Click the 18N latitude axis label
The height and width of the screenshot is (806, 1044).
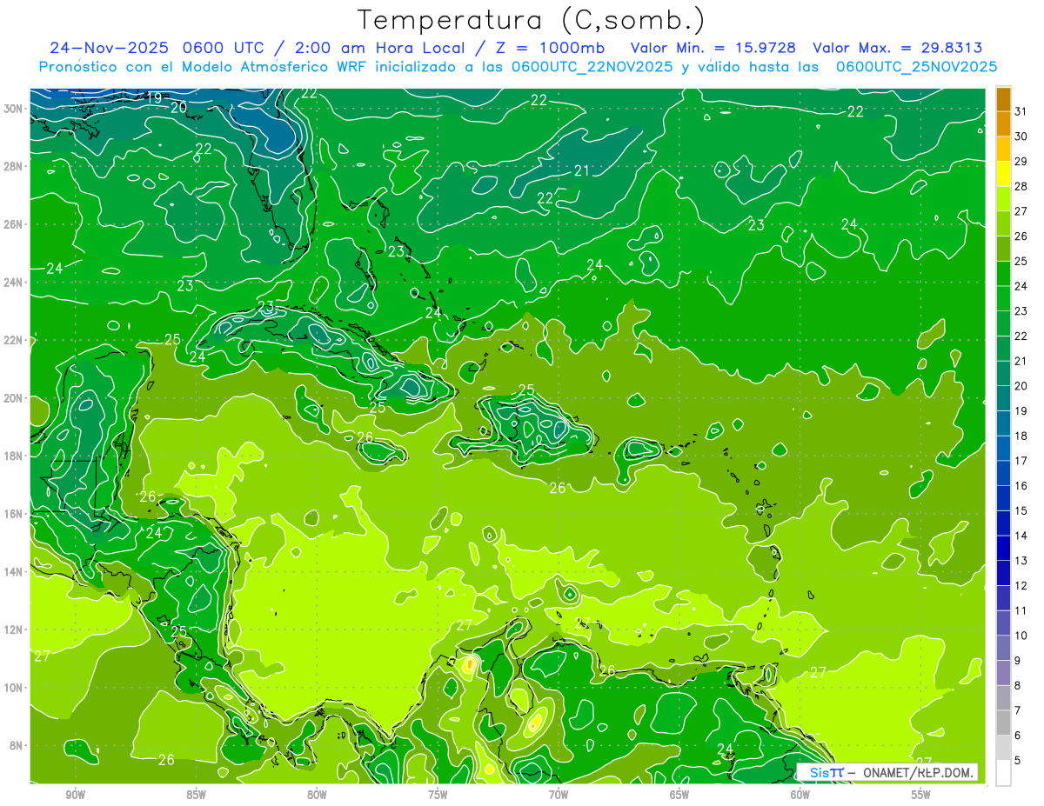(x=15, y=456)
